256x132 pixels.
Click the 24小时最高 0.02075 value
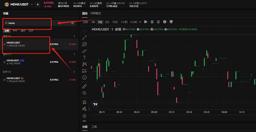tap(94, 6)
